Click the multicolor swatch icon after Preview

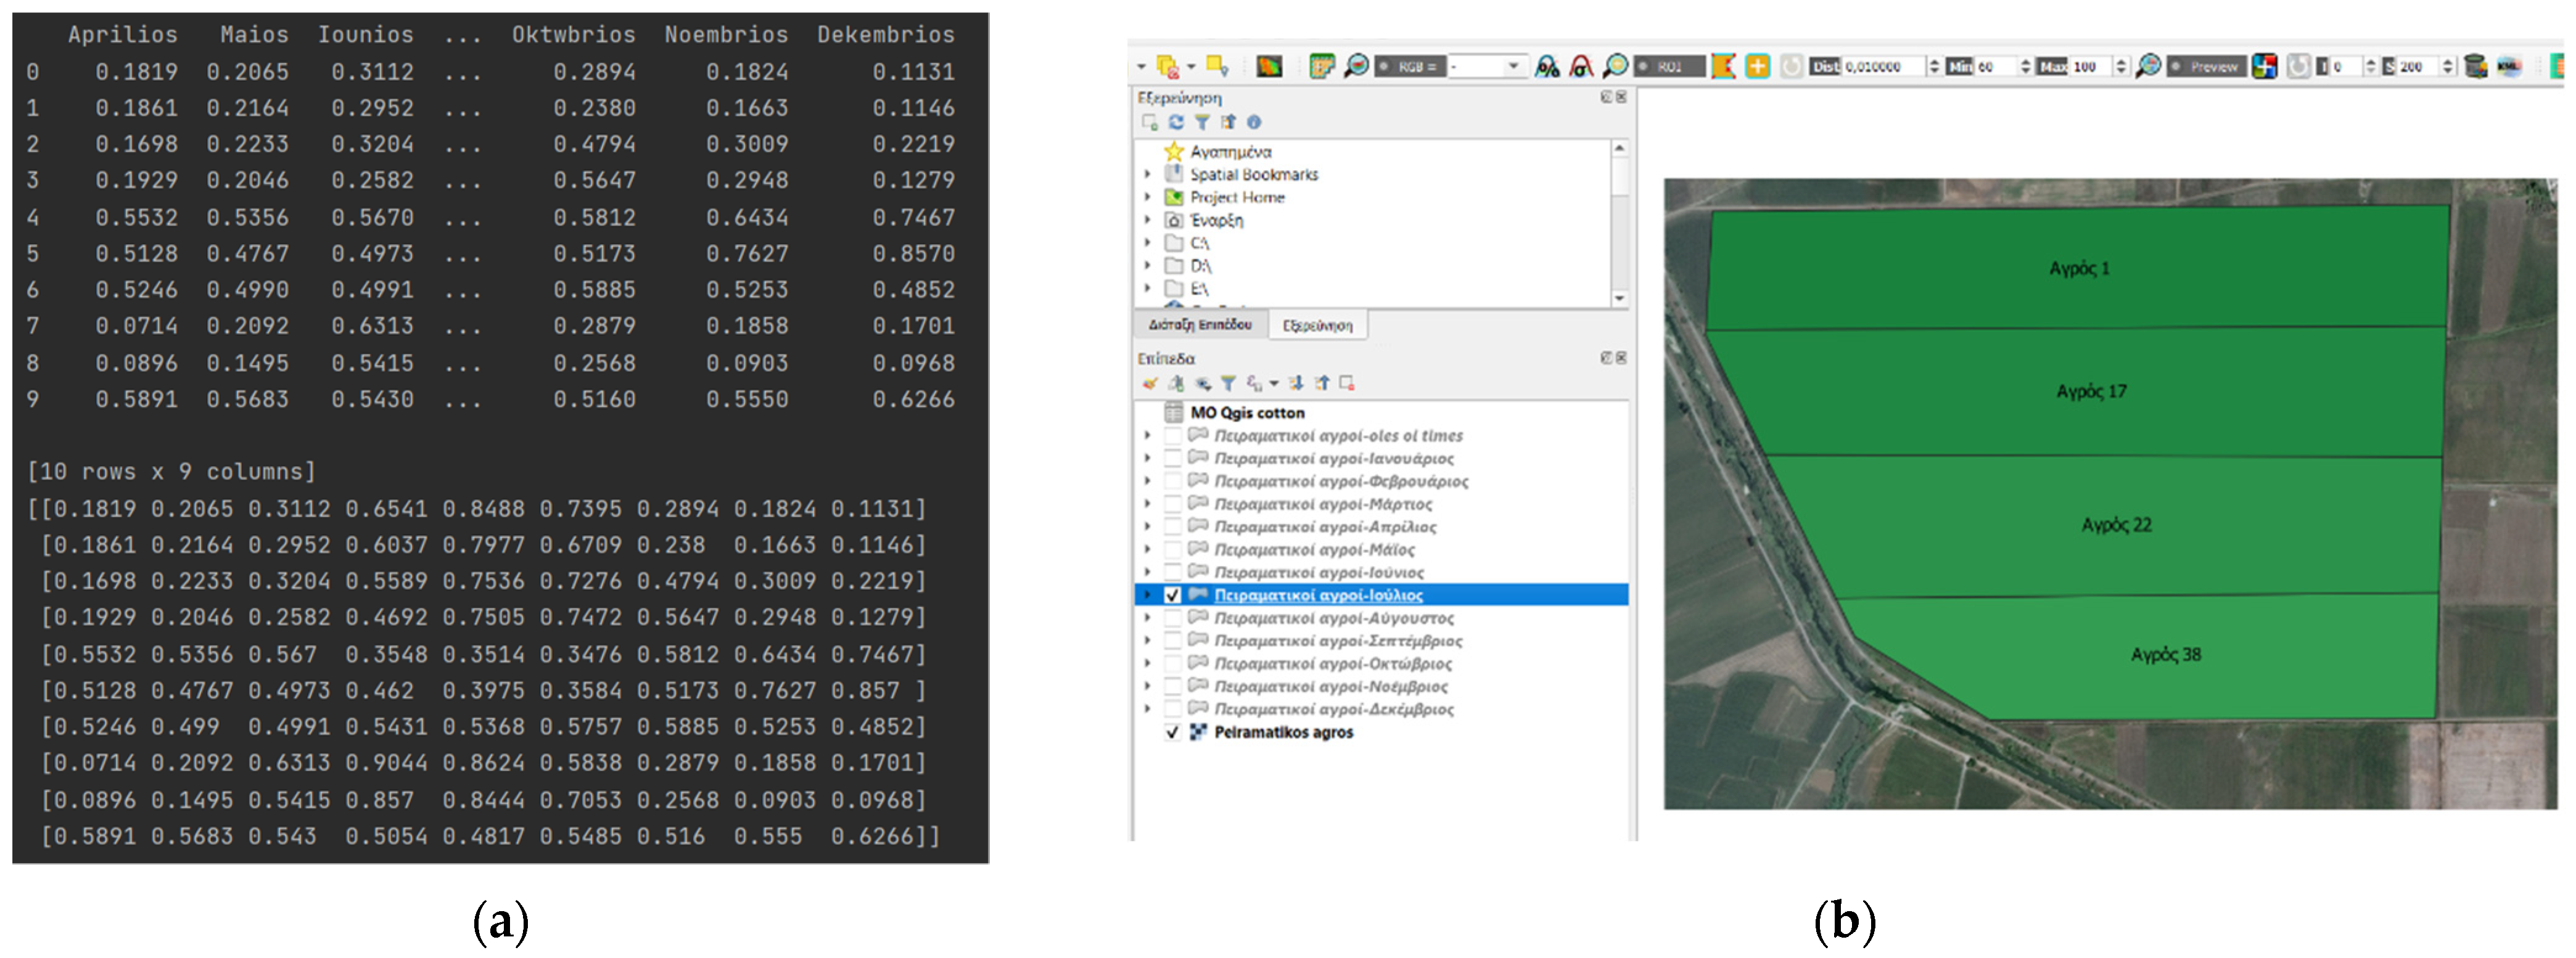coord(2265,66)
